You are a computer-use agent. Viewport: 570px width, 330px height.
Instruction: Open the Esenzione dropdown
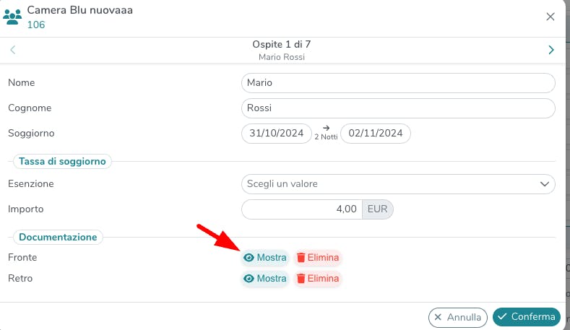click(x=390, y=184)
